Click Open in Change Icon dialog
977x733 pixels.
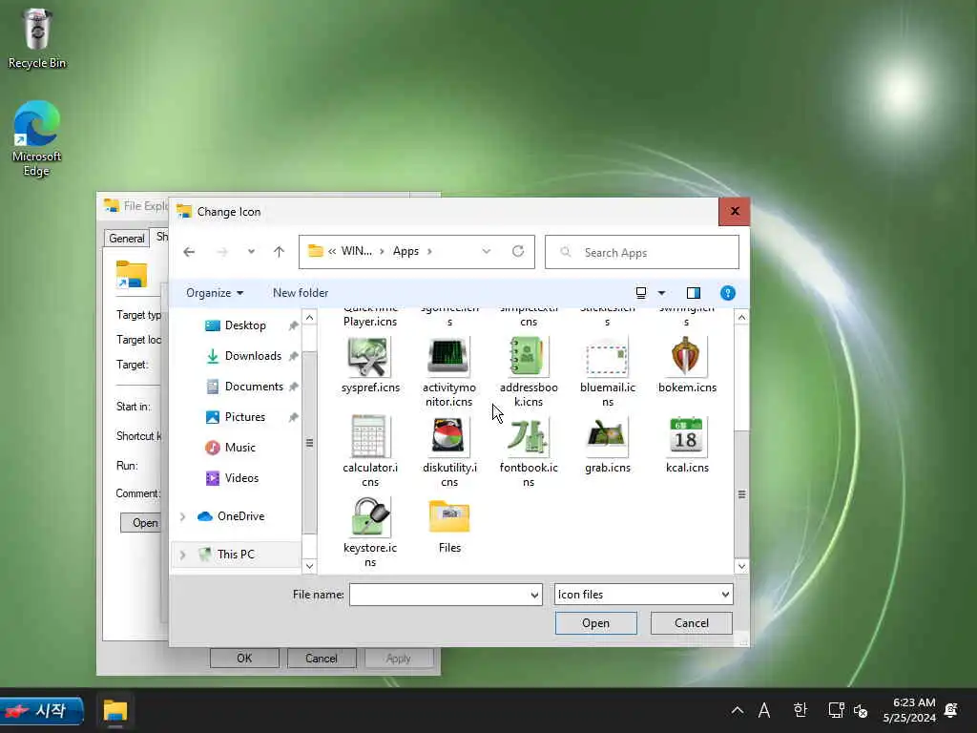[595, 623]
